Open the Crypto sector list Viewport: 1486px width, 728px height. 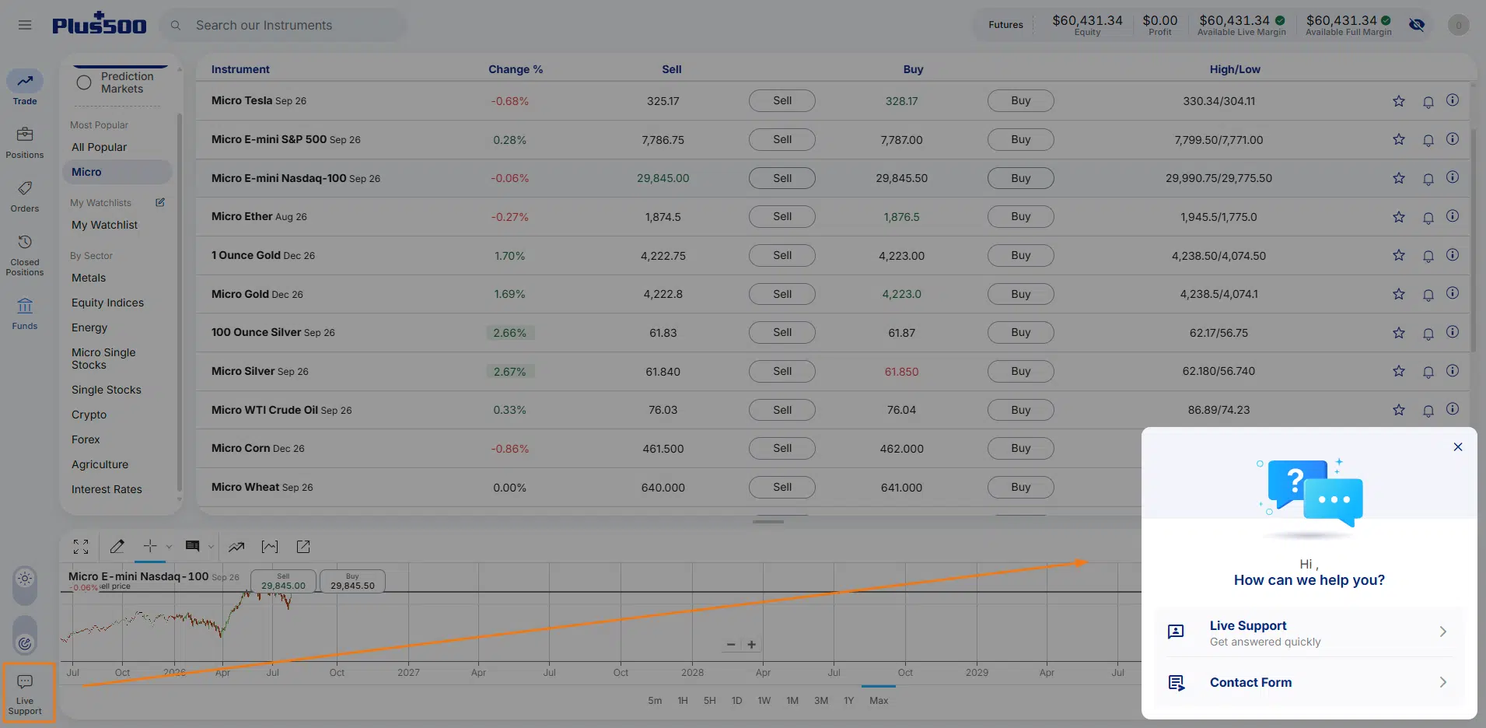tap(89, 415)
